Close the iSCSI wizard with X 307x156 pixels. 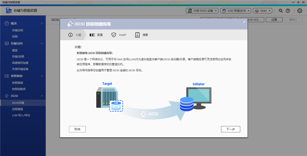[x=244, y=22]
